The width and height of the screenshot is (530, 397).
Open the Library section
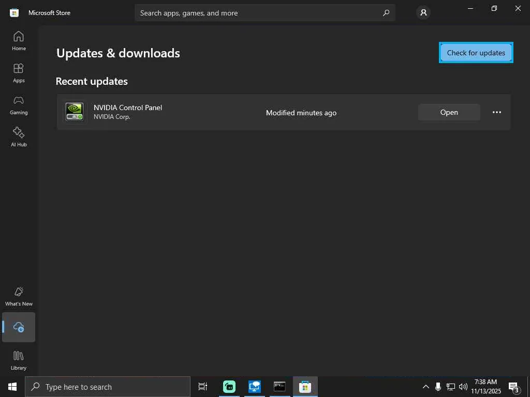point(19,360)
